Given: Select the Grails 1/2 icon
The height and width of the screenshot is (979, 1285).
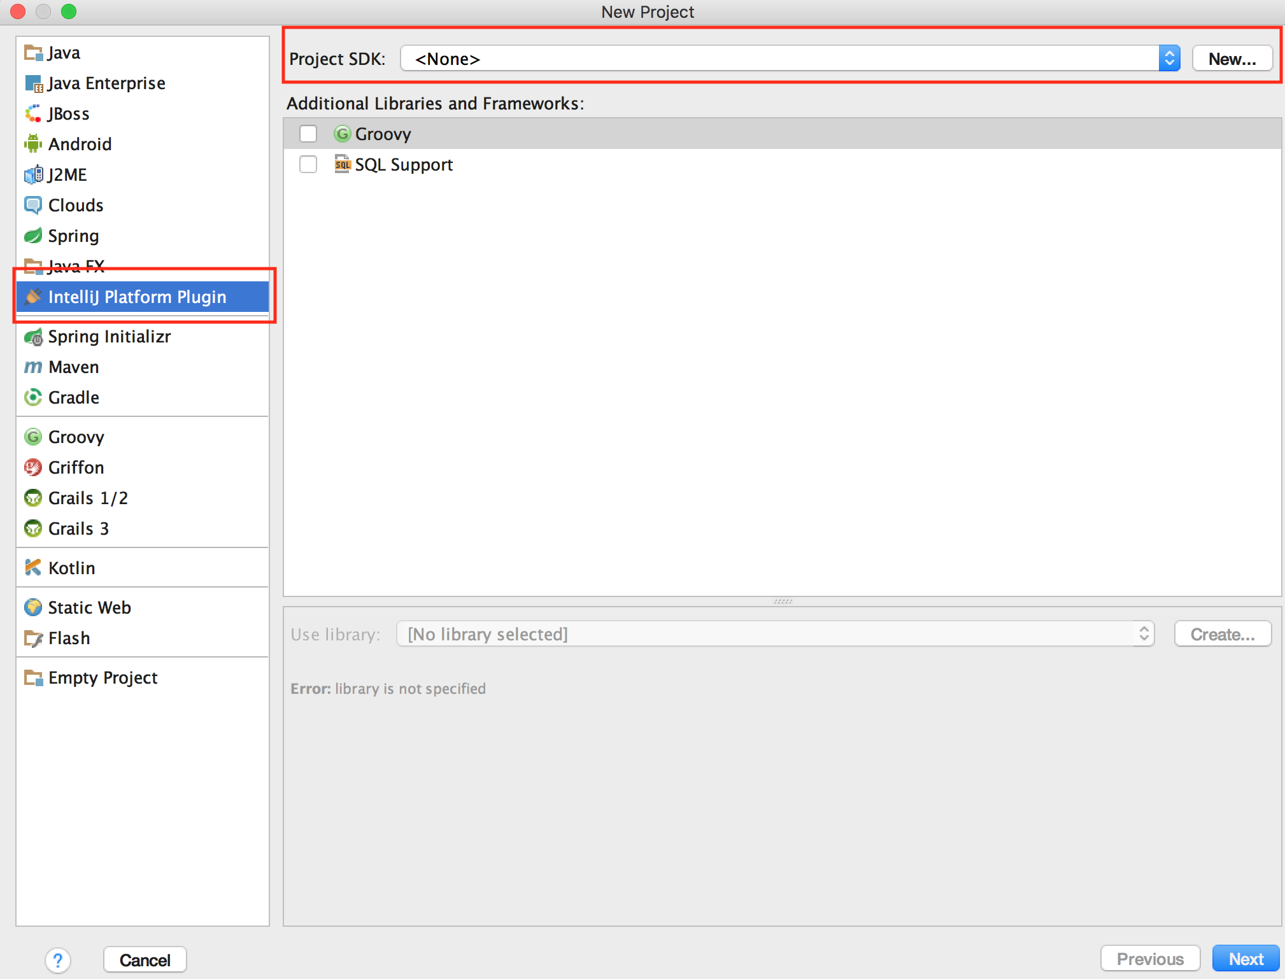Looking at the screenshot, I should pos(33,498).
